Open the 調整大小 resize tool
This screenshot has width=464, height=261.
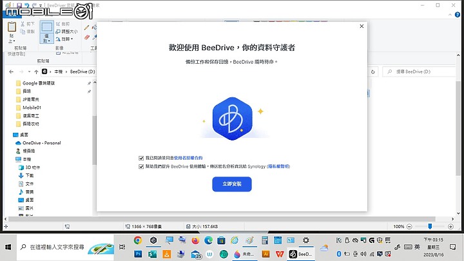66,32
